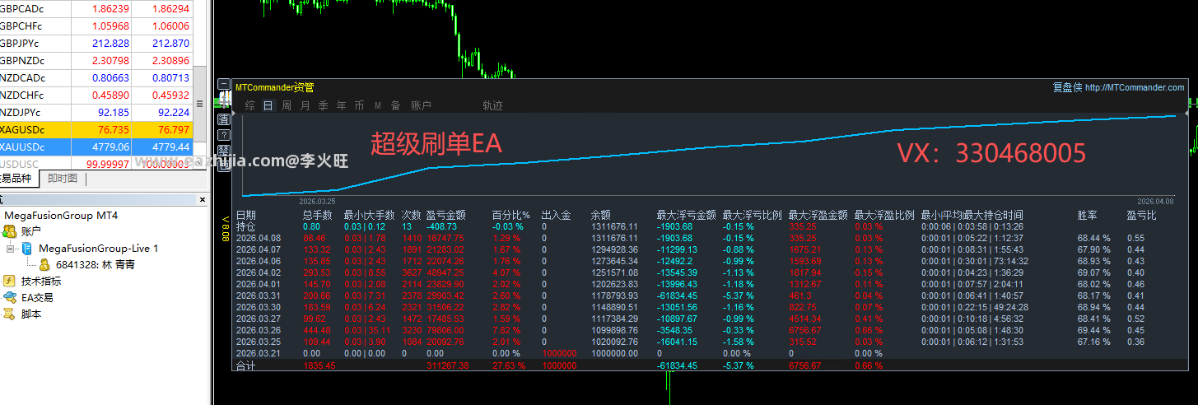
Task: Click the 2026.03.31 date row
Action: click(x=258, y=296)
